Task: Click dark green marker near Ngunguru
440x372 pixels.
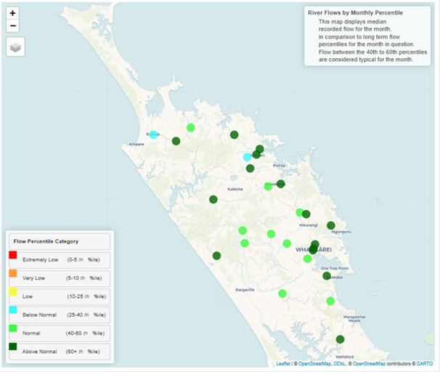Action: pyautogui.click(x=331, y=226)
